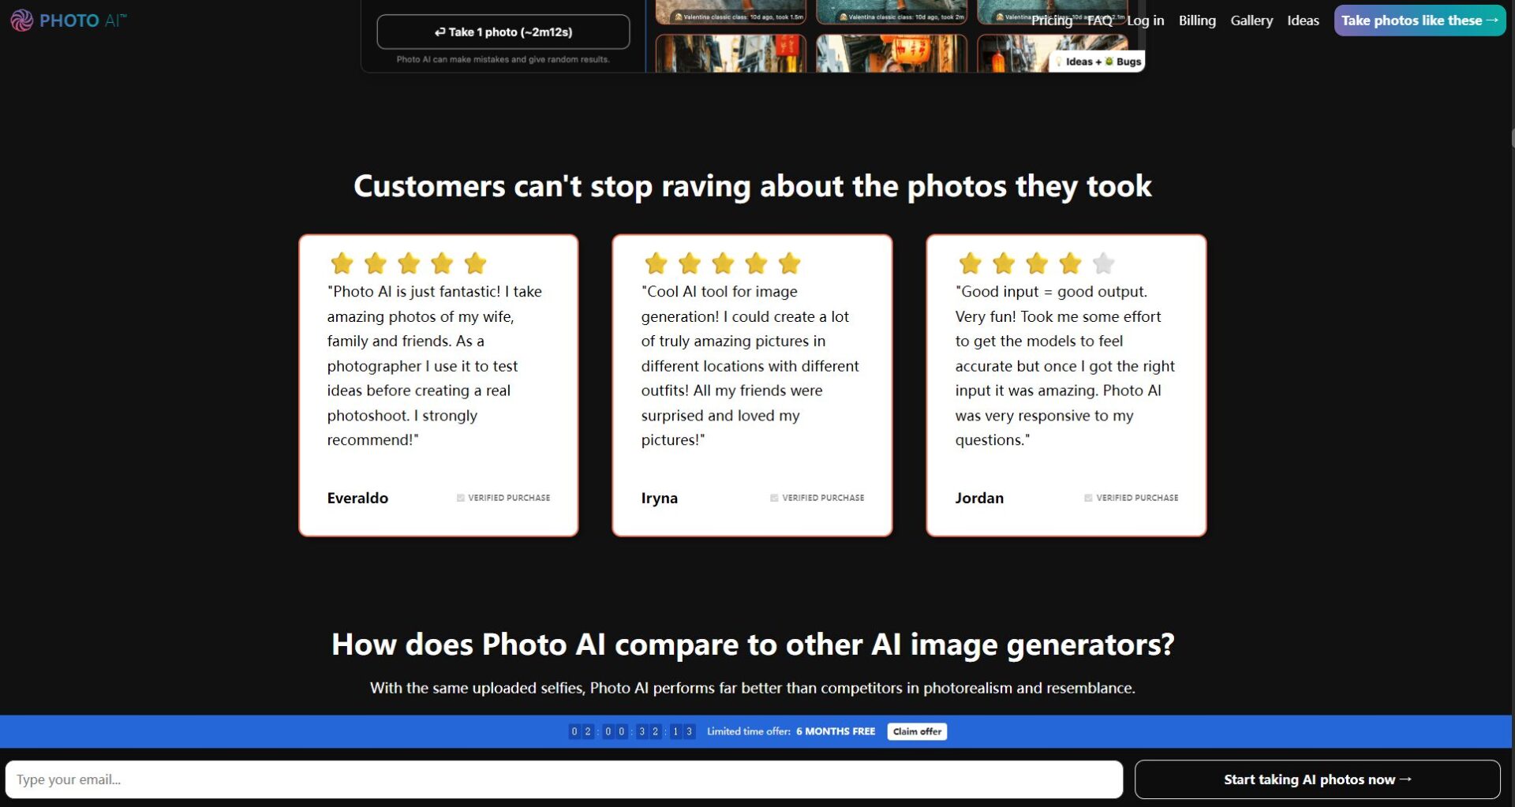Click fifth grey star in Jordan's review
The width and height of the screenshot is (1515, 807).
(1103, 263)
